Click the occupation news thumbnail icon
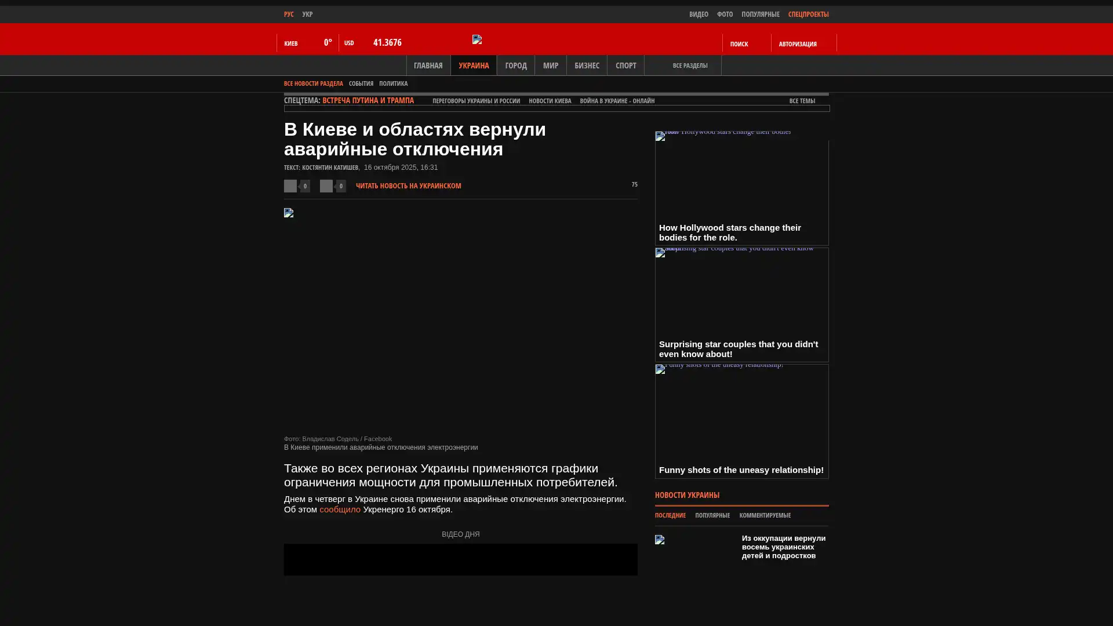1113x626 pixels. (x=660, y=540)
